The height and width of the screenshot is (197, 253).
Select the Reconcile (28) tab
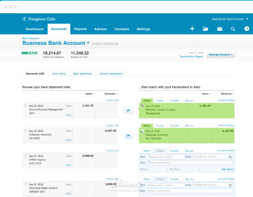point(35,74)
